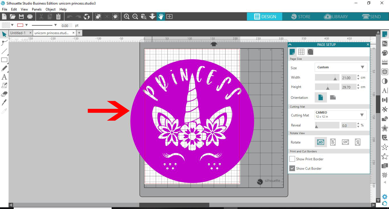Save the document using the floppy disk icon
The image size is (389, 209).
21,17
